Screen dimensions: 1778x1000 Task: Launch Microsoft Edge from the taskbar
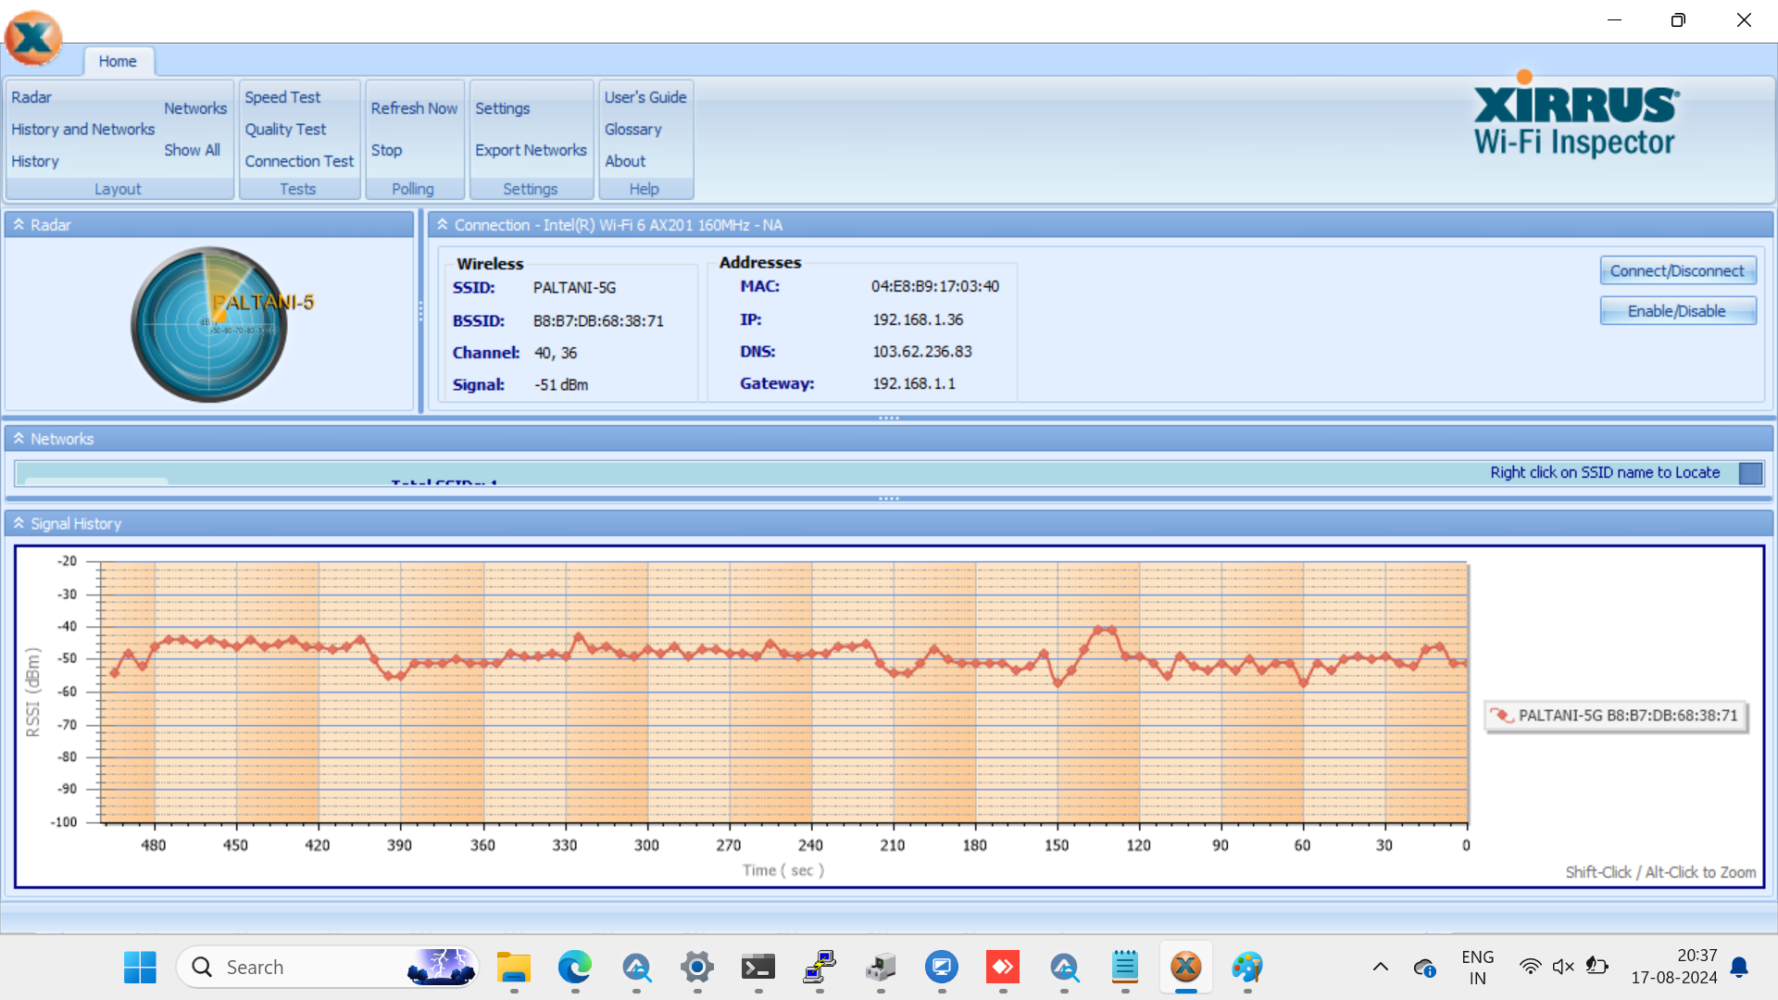click(x=574, y=968)
